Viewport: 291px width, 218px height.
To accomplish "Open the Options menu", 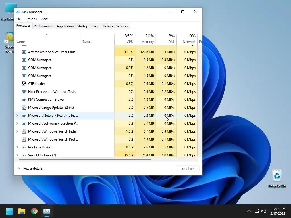I will click(x=31, y=19).
